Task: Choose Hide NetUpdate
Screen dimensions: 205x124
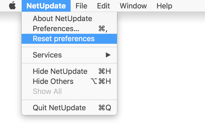Action: coord(69,71)
